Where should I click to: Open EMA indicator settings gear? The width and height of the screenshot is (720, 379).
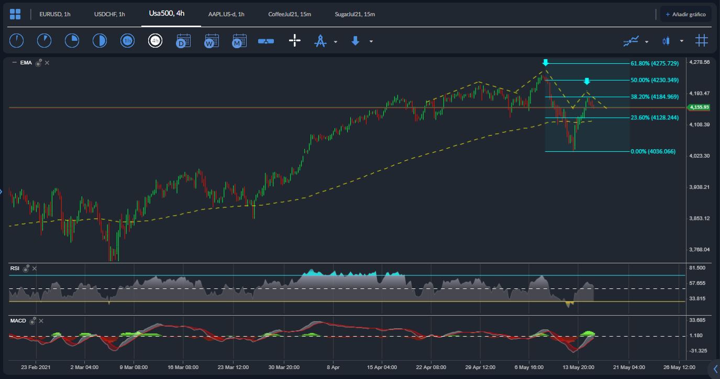click(x=38, y=63)
